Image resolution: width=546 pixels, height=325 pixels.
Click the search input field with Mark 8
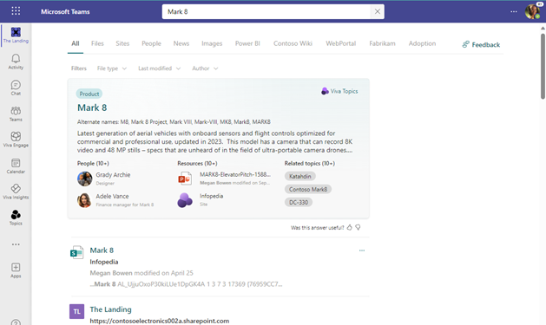[266, 11]
